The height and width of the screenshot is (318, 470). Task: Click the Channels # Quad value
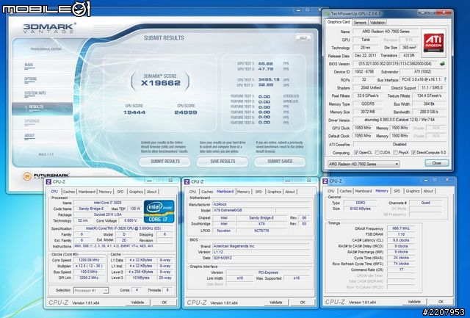click(x=426, y=203)
